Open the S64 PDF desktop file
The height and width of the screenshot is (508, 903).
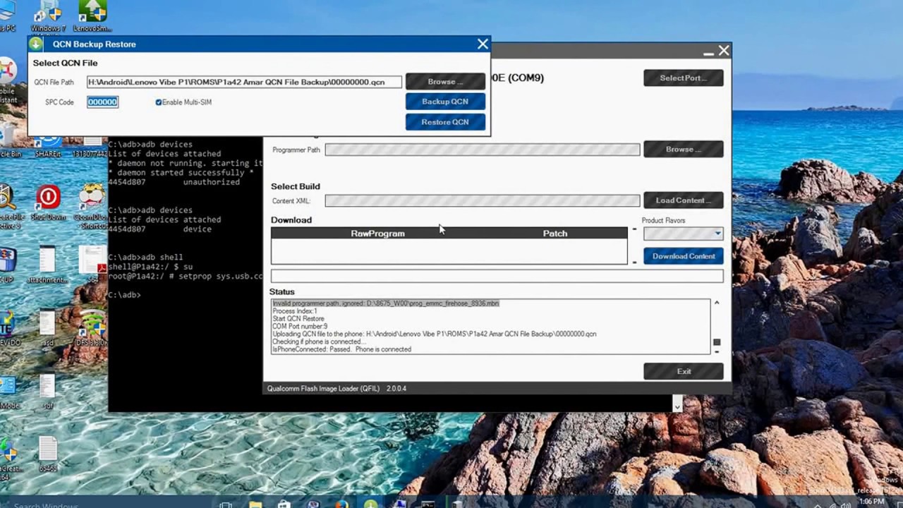pos(92,265)
